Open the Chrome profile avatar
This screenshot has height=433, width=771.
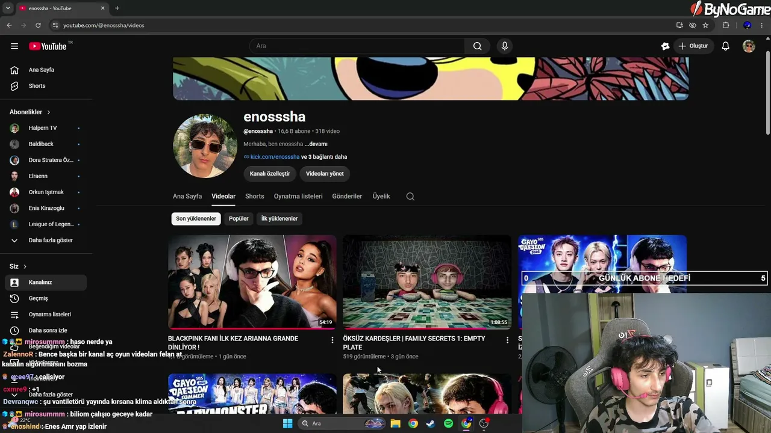coord(747,25)
